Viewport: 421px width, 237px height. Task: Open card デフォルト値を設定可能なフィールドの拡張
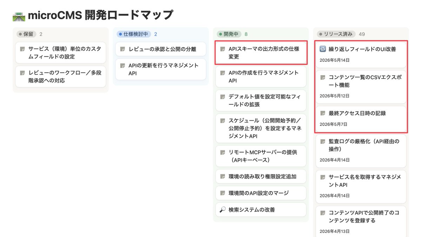point(261,100)
